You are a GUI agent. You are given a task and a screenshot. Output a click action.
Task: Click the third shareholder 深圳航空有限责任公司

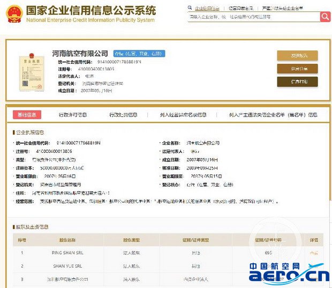tap(67, 279)
